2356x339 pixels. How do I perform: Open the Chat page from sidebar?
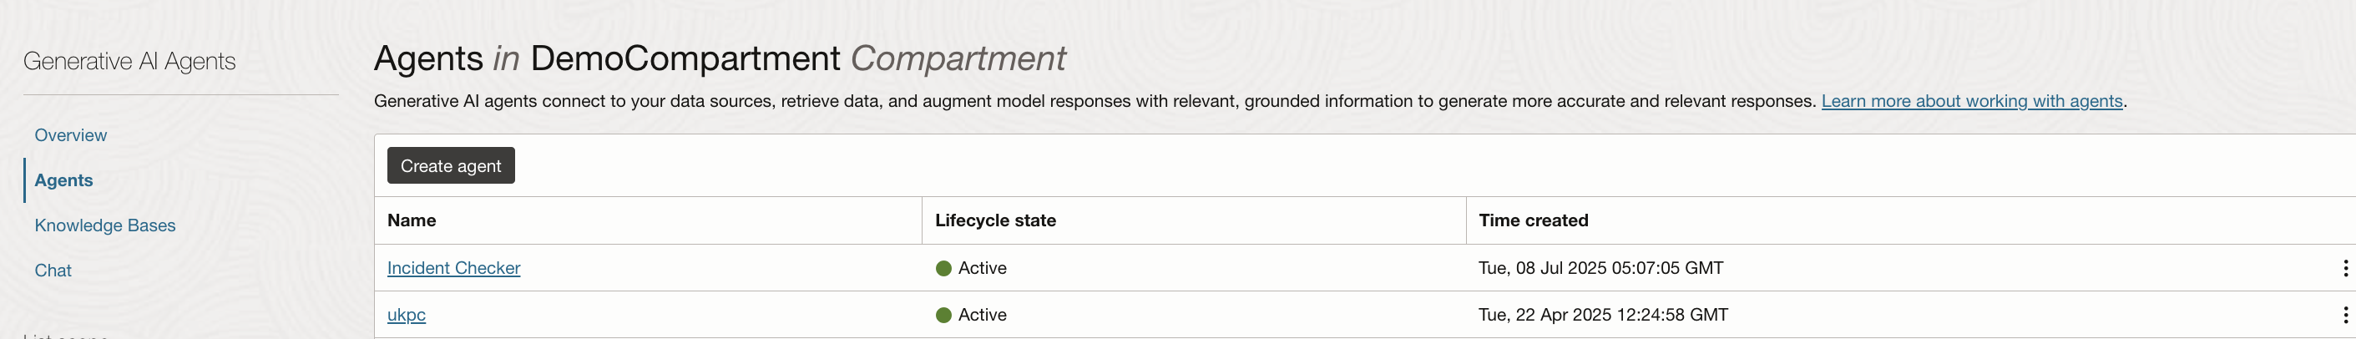coord(53,271)
